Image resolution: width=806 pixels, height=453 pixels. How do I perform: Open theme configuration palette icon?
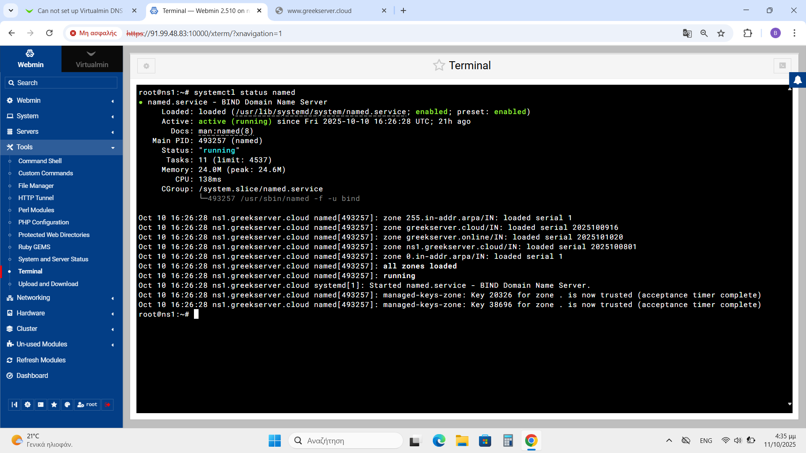coord(67,404)
